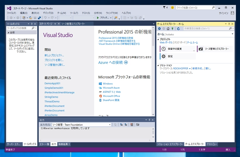
Task: Click サインイン at top right
Action: click(x=224, y=13)
